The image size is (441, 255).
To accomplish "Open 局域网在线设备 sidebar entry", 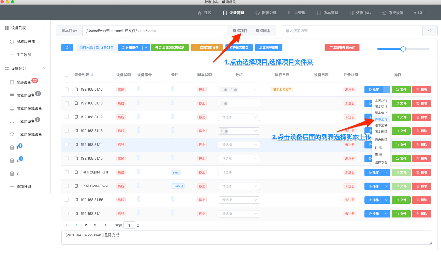I will pyautogui.click(x=26, y=108).
